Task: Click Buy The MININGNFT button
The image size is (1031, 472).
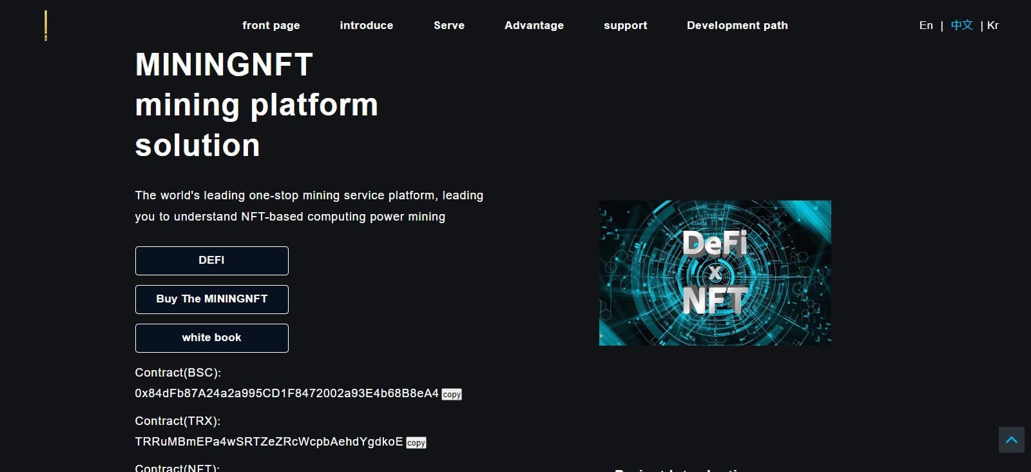Action: click(211, 299)
